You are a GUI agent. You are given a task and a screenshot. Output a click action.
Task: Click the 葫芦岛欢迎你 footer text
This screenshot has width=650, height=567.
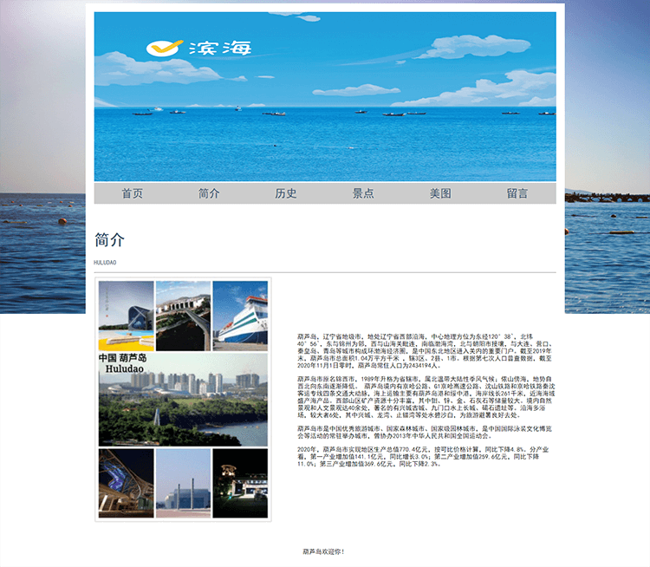click(324, 551)
